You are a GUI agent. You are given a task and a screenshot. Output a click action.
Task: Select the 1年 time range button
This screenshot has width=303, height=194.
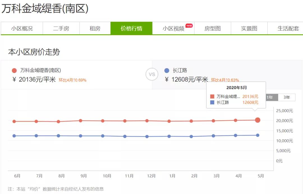click(269, 97)
